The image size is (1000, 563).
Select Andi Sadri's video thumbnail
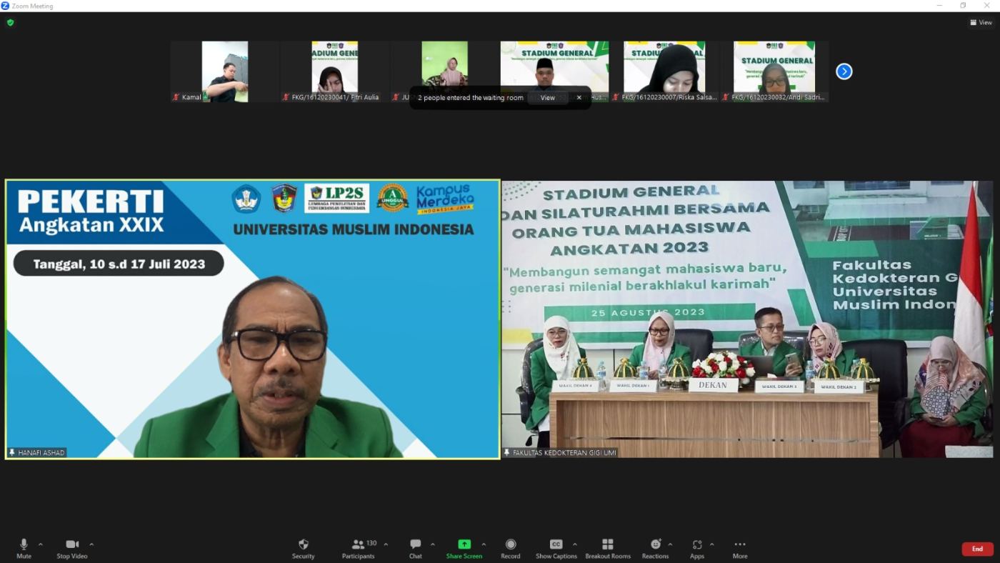[774, 71]
